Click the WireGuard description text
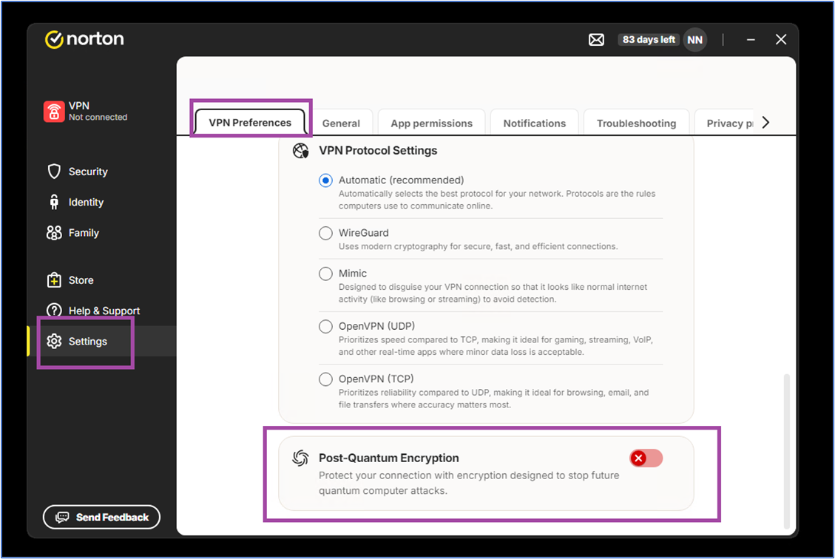 479,246
